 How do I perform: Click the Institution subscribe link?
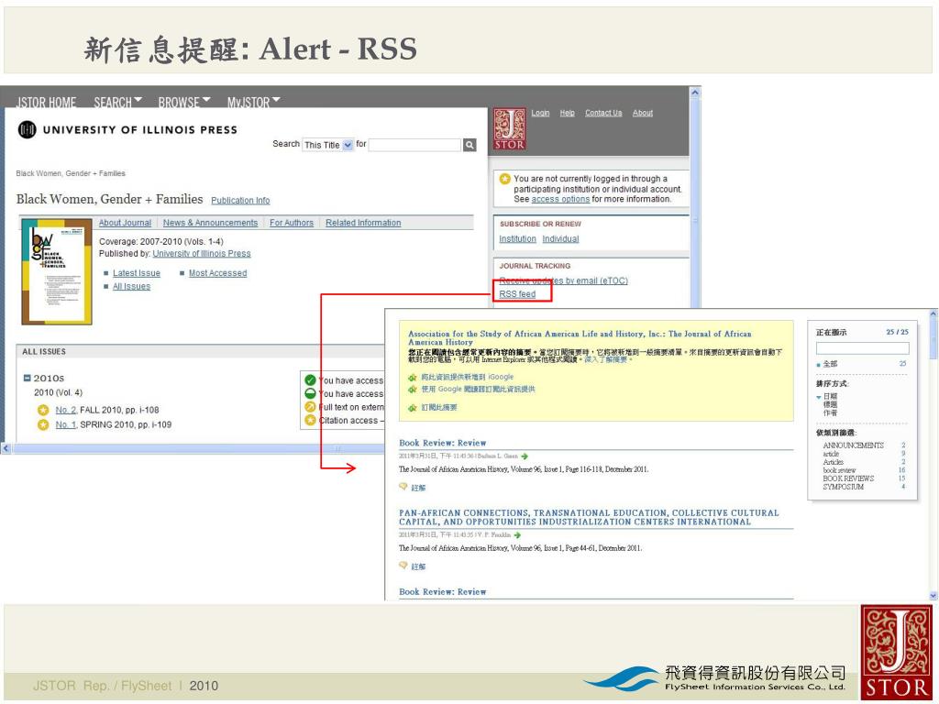pos(518,239)
